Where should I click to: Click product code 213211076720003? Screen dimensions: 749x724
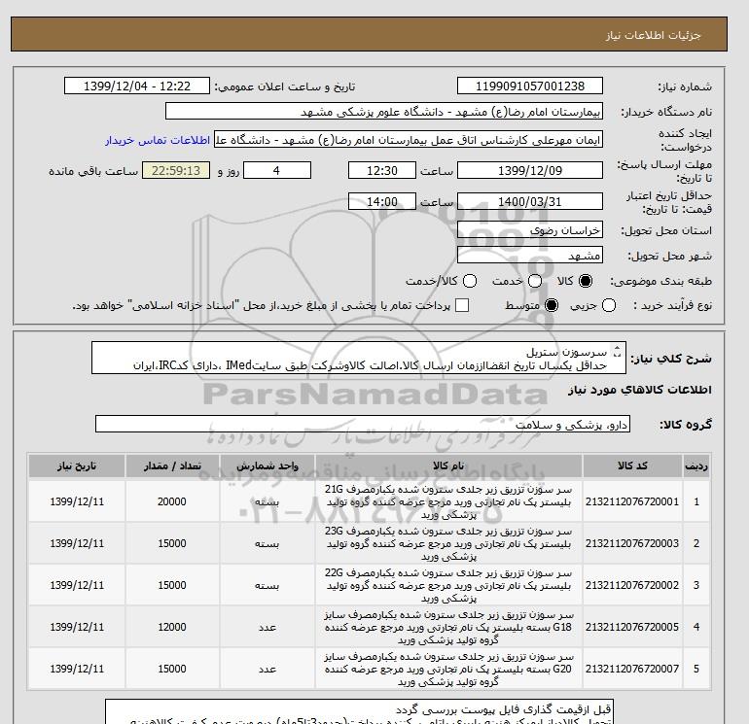pos(632,543)
